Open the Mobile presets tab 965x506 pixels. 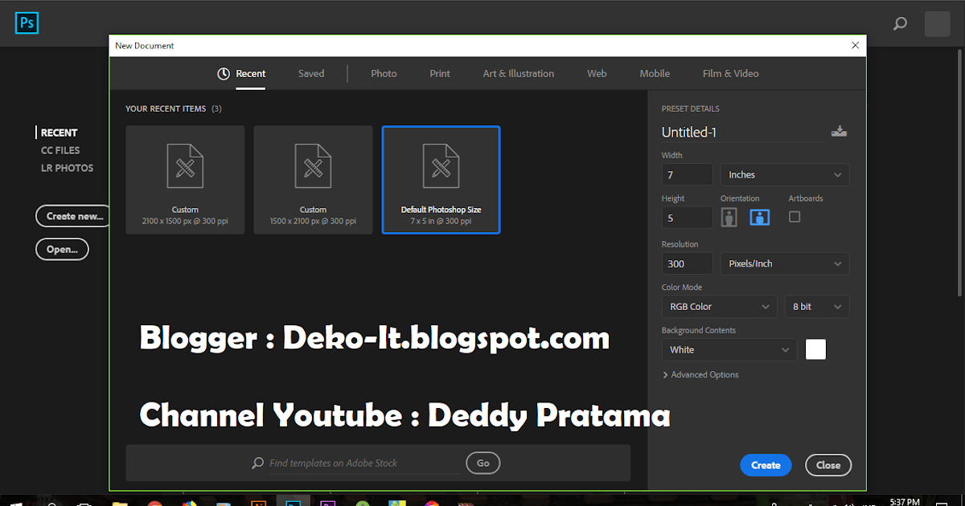(655, 74)
